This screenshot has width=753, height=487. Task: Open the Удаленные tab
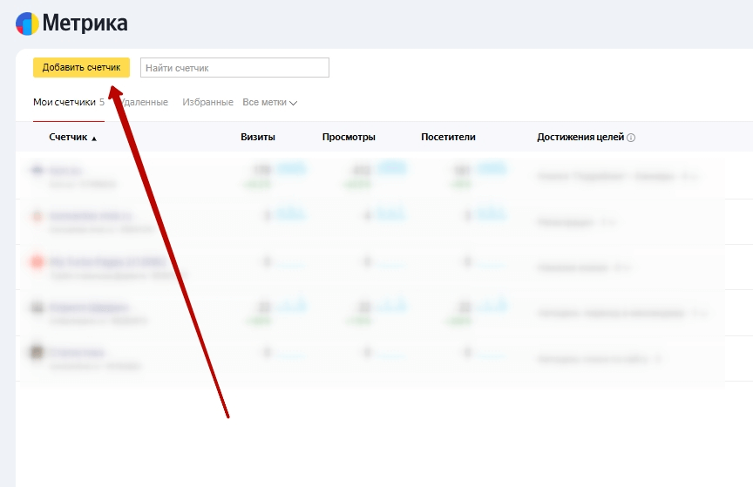(x=144, y=102)
